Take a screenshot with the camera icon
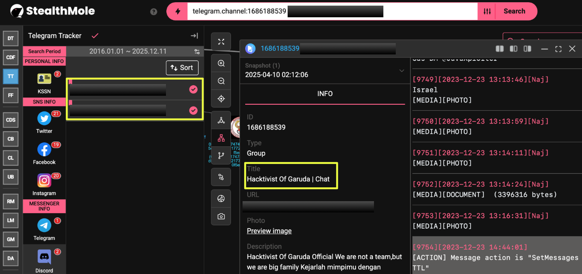The height and width of the screenshot is (274, 582). point(221,216)
